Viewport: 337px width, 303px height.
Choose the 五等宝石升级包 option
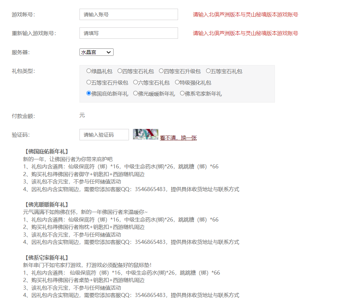[x=89, y=82]
